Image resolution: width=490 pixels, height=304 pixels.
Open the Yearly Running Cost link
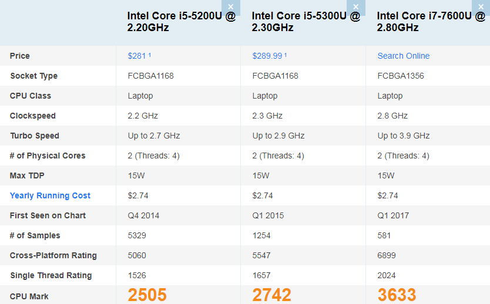pyautogui.click(x=50, y=195)
